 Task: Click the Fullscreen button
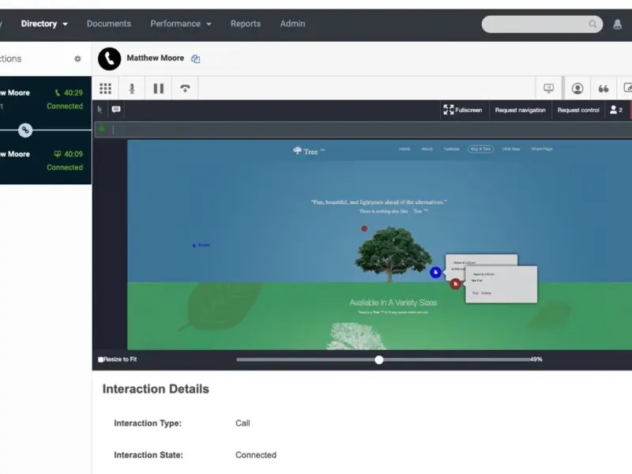[x=463, y=110]
